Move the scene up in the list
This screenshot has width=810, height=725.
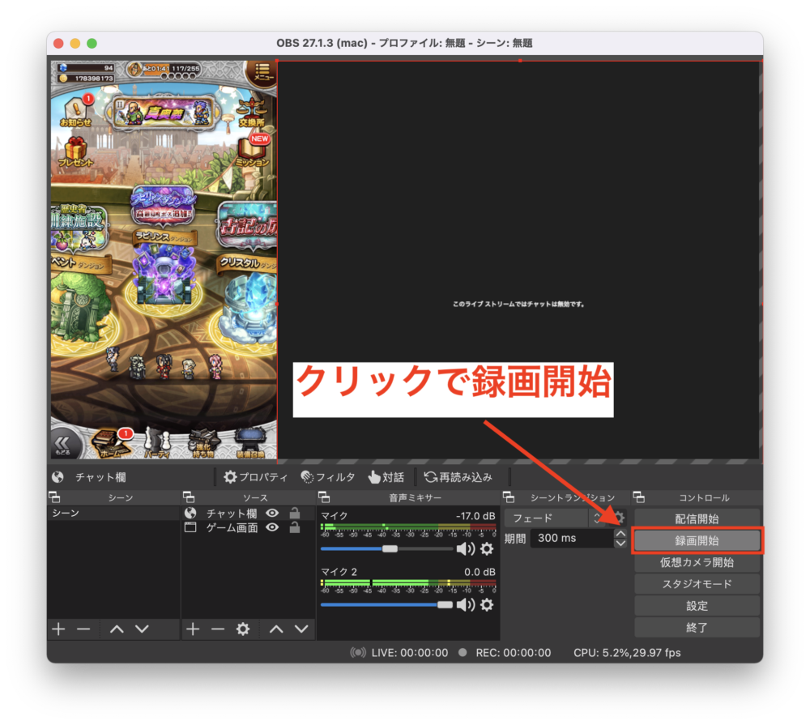(x=117, y=629)
